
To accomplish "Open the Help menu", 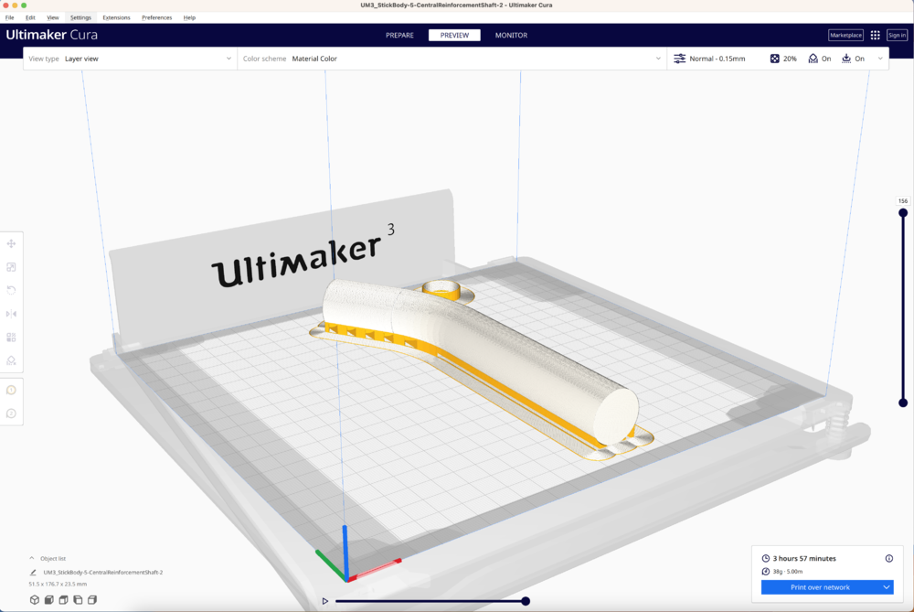I will click(189, 17).
